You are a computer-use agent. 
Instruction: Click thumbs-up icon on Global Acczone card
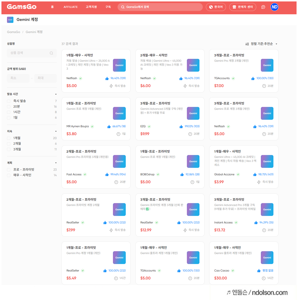pos(255,174)
